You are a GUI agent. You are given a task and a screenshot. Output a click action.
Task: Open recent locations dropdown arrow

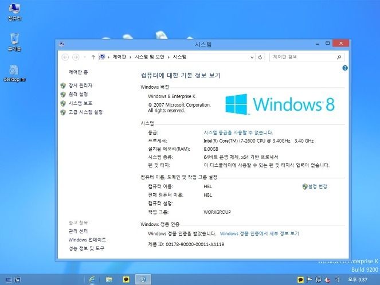(x=85, y=57)
